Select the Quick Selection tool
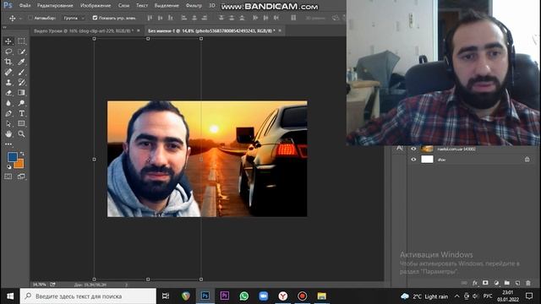The height and width of the screenshot is (304, 541). pos(21,52)
